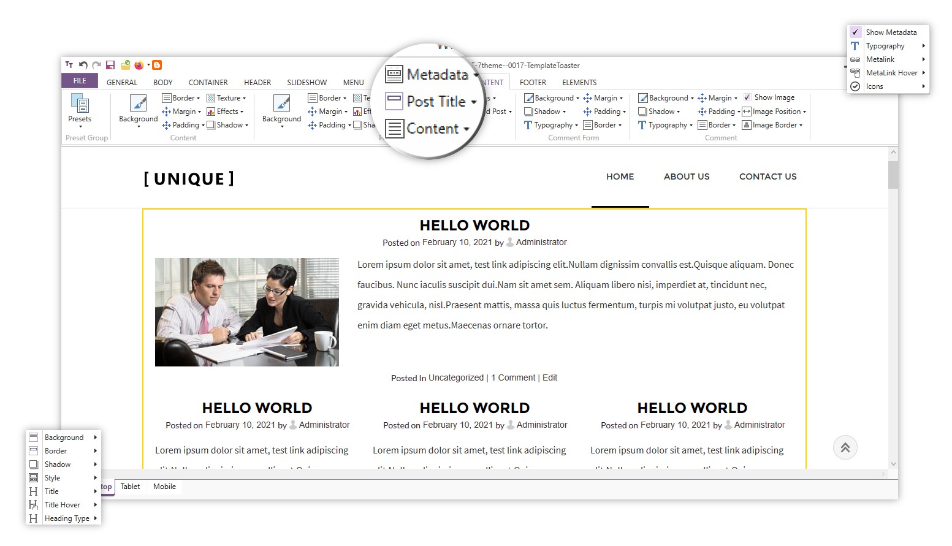Switch to the ELEMENTS ribbon tab

(x=579, y=82)
